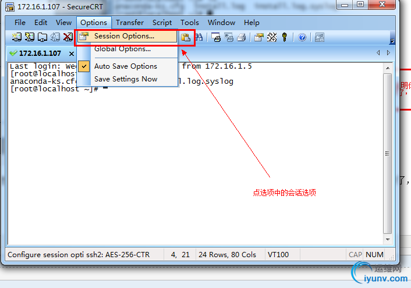The width and height of the screenshot is (411, 288).
Task: Click the tab scroll left arrow
Action: tap(378, 53)
